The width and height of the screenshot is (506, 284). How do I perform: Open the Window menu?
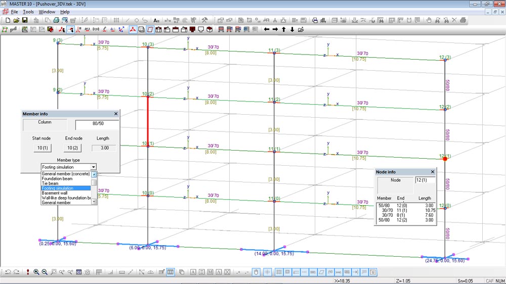[47, 12]
